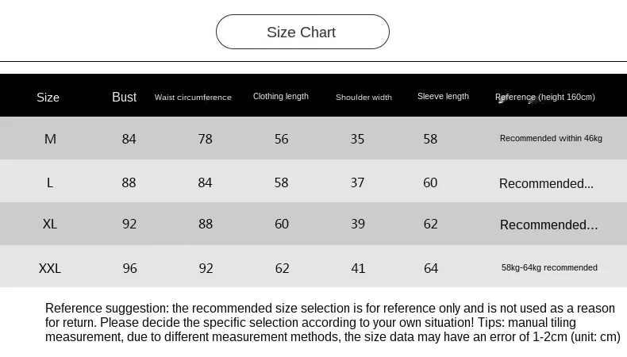
Task: Click the Bust column header
Action: (x=125, y=97)
